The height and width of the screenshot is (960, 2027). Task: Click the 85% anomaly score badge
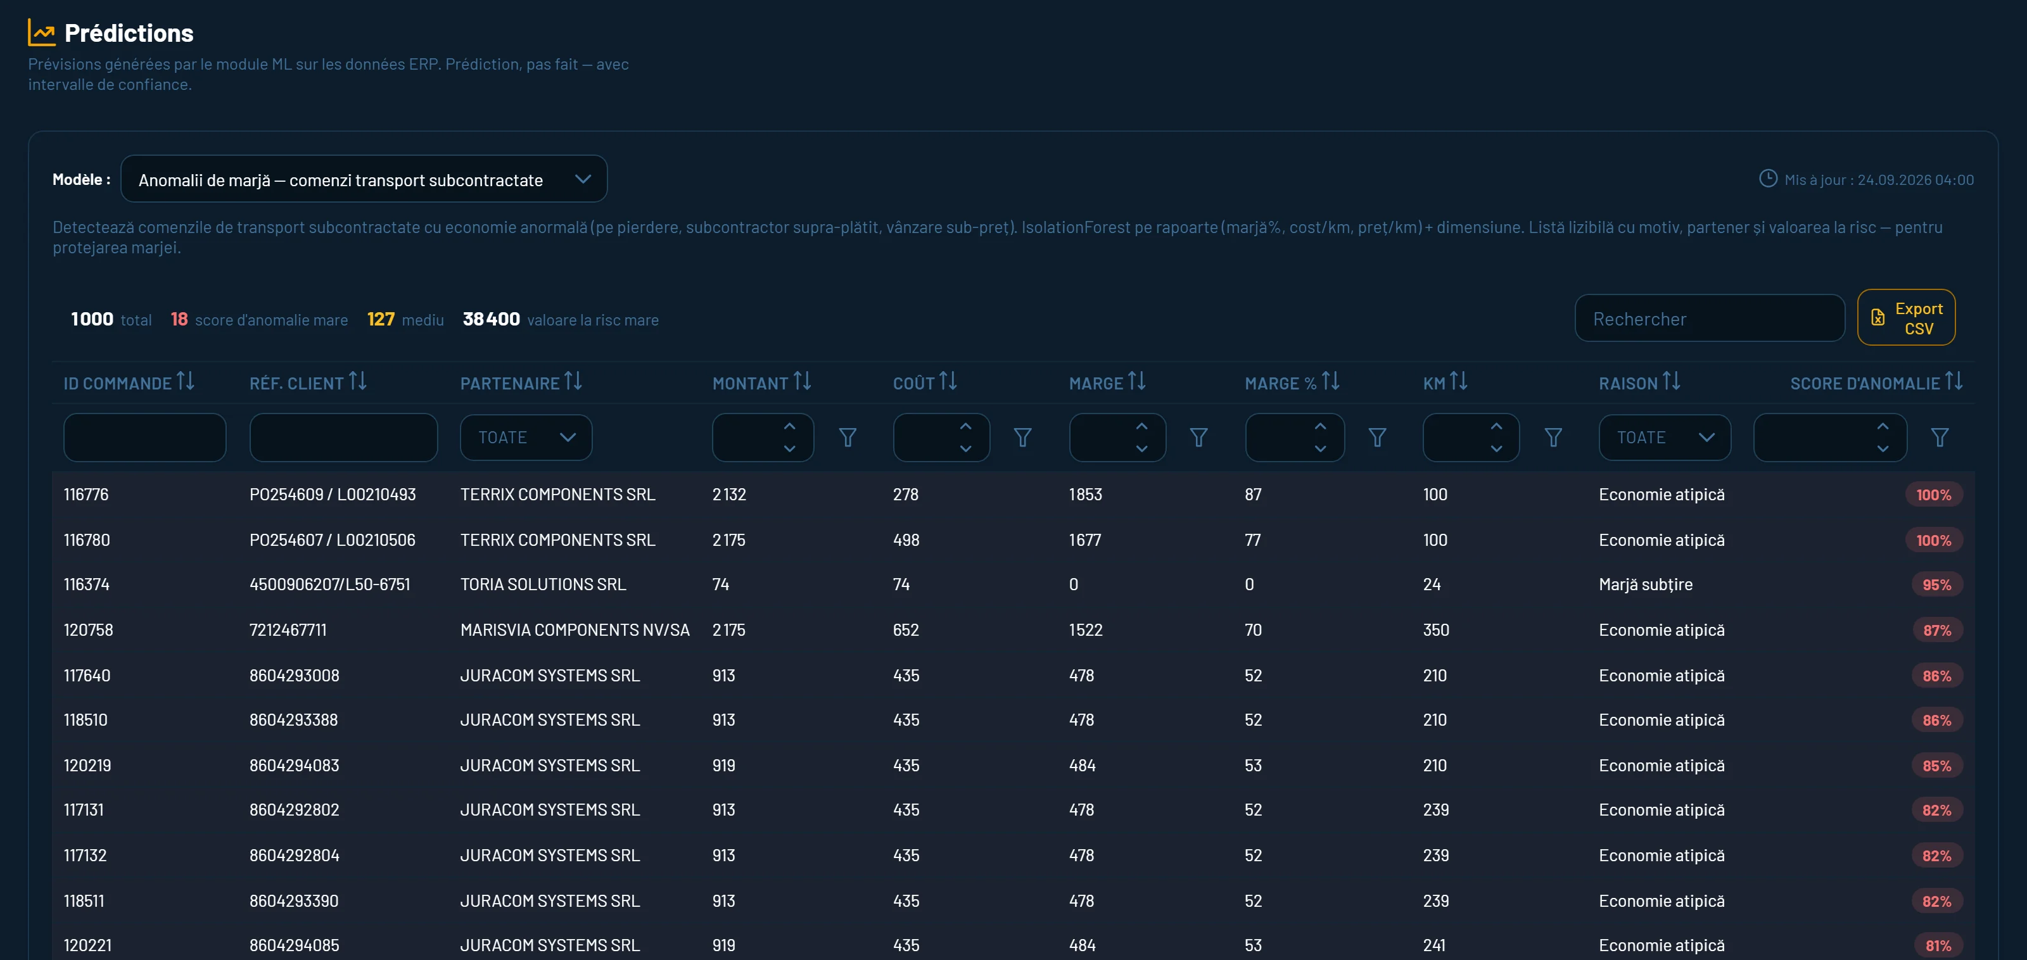tap(1937, 766)
